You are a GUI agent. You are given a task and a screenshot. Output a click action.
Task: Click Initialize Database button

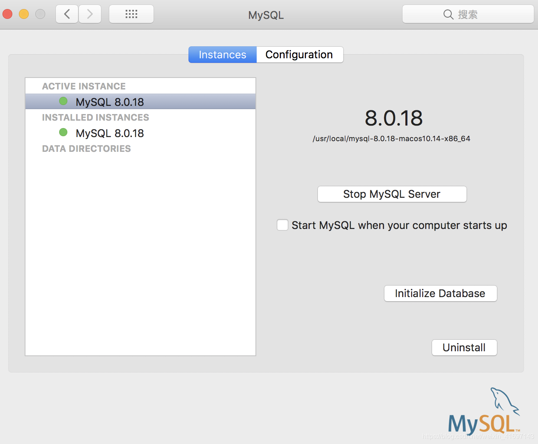click(441, 293)
